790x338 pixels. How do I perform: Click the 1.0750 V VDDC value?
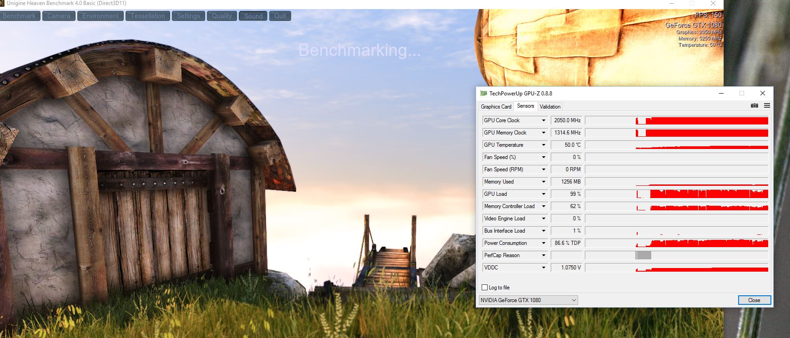click(x=567, y=268)
